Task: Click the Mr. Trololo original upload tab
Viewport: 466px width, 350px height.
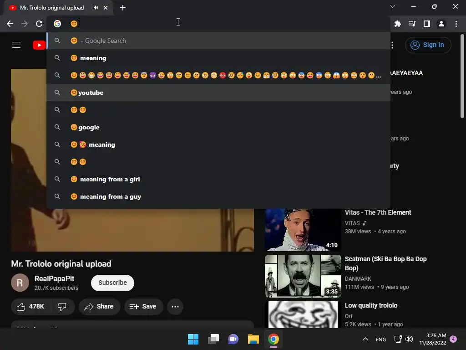Action: 58,8
